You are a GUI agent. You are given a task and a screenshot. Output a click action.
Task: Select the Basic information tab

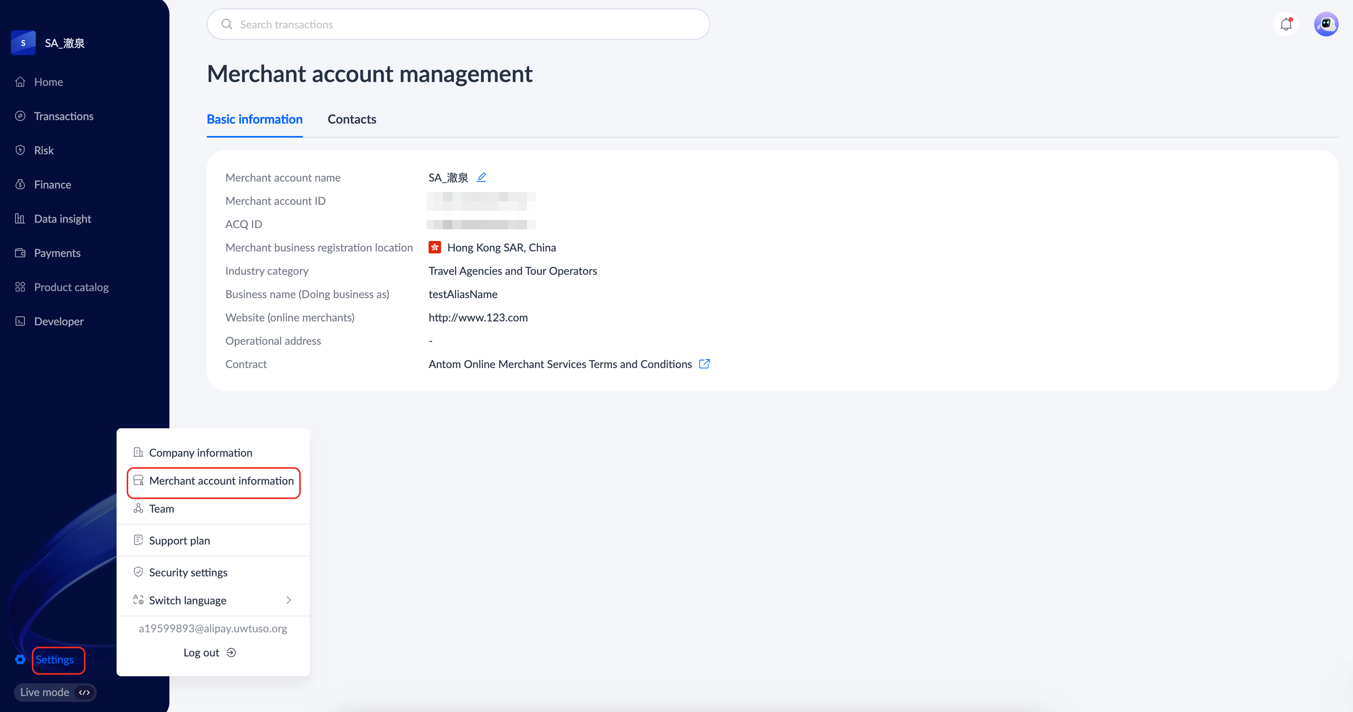[x=254, y=119]
